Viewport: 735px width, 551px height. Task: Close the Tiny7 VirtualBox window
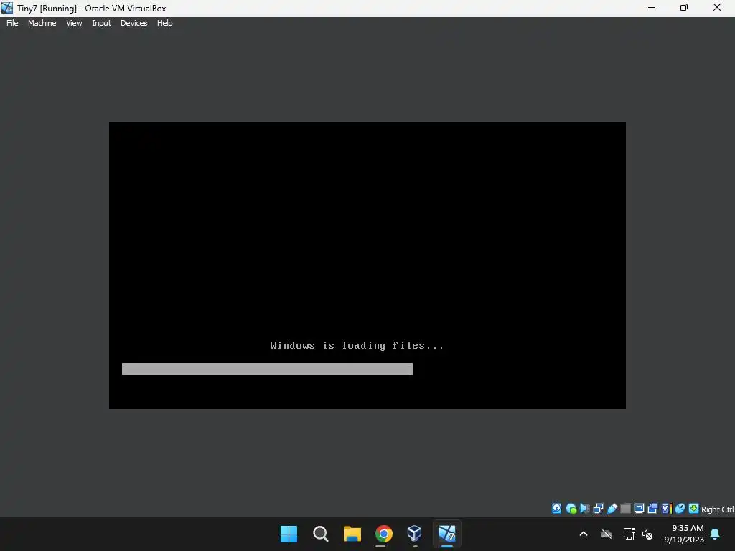click(x=717, y=7)
